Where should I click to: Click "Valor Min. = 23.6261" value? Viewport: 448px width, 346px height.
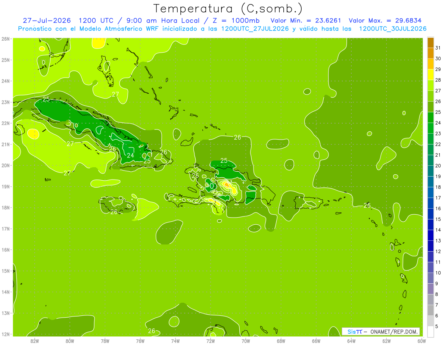tap(306, 21)
